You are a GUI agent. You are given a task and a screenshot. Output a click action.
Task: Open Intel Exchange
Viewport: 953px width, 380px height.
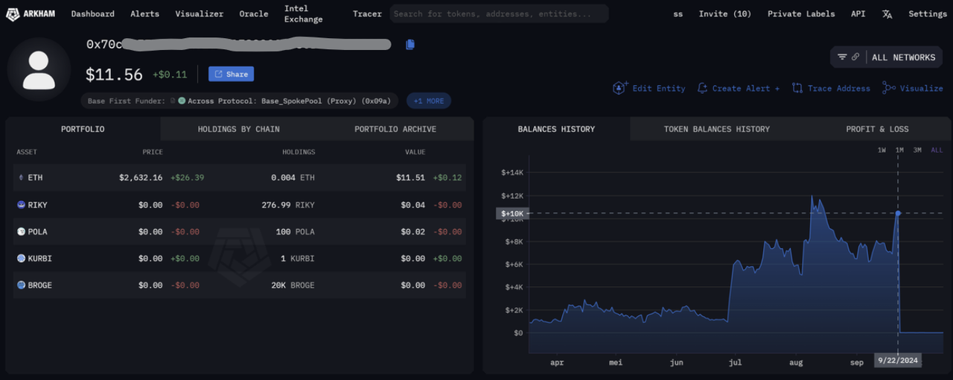304,14
